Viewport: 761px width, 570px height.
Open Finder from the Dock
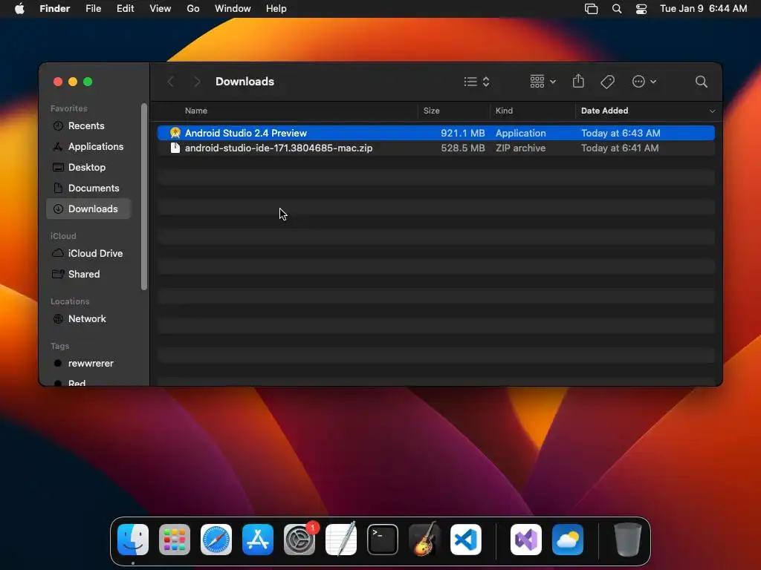(133, 540)
